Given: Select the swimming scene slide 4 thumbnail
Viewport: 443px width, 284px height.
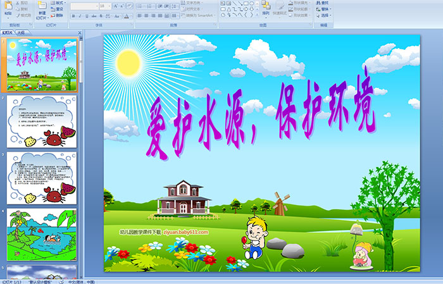Looking at the screenshot, I should [x=42, y=233].
